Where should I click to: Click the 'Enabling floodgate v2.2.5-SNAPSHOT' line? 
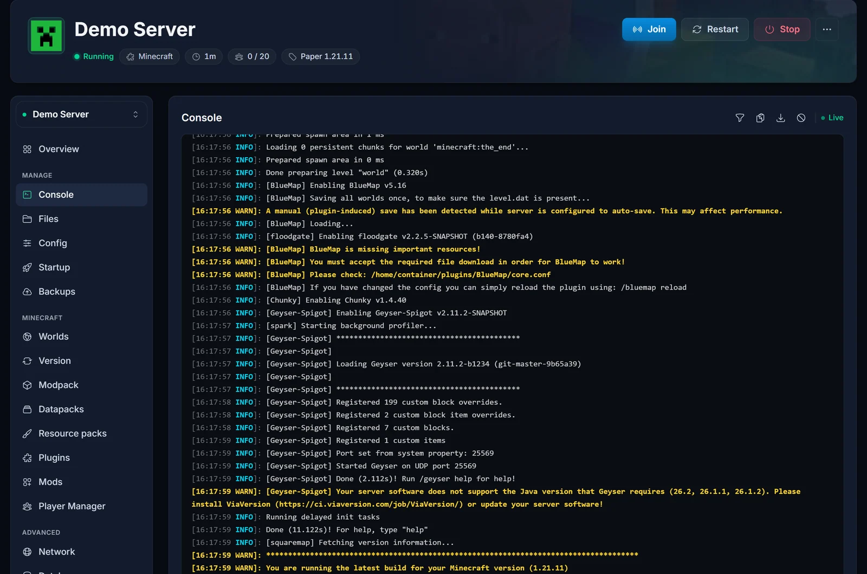(x=362, y=236)
